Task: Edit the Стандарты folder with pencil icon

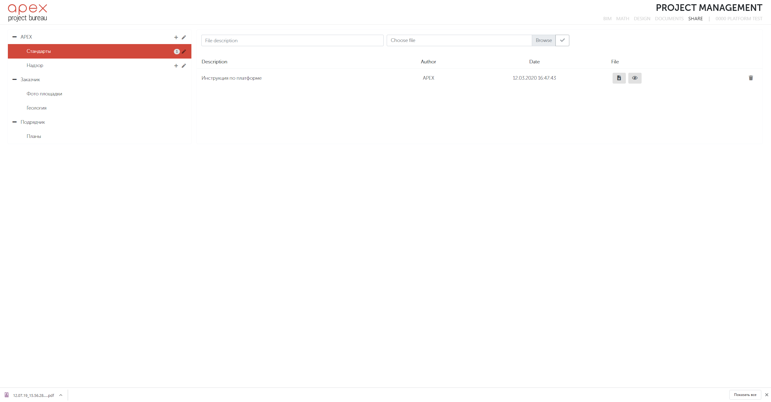Action: [184, 52]
